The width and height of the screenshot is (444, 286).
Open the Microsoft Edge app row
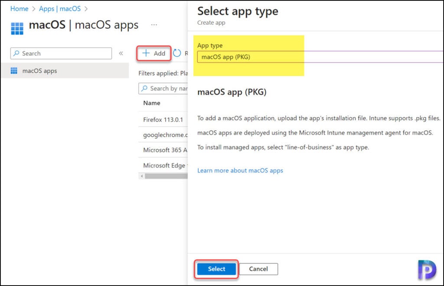[163, 165]
